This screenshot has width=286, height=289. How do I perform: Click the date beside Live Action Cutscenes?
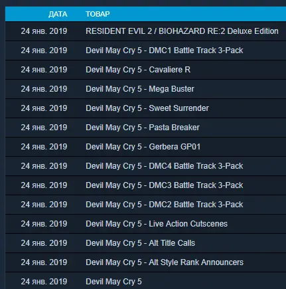44,224
